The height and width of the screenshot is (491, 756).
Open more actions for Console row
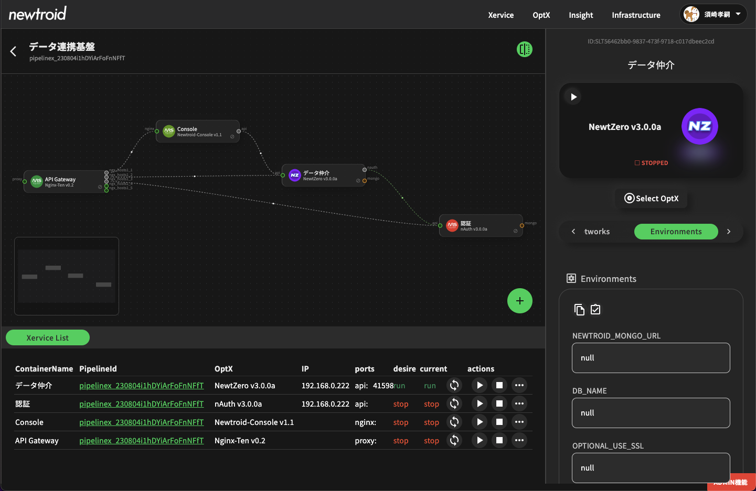(519, 422)
